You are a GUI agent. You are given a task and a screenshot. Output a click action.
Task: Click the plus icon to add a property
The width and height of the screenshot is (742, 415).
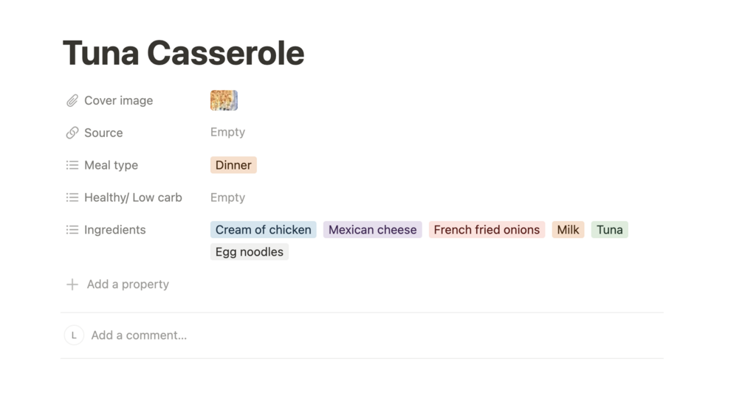click(x=72, y=285)
